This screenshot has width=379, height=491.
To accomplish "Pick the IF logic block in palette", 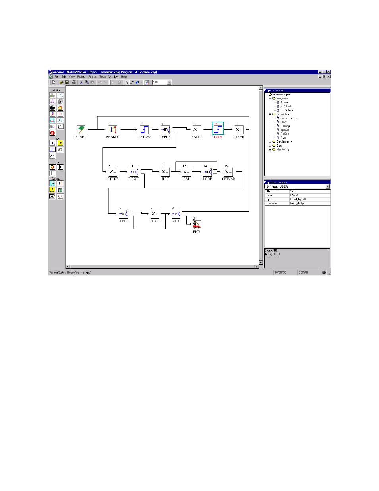I will 52,143.
